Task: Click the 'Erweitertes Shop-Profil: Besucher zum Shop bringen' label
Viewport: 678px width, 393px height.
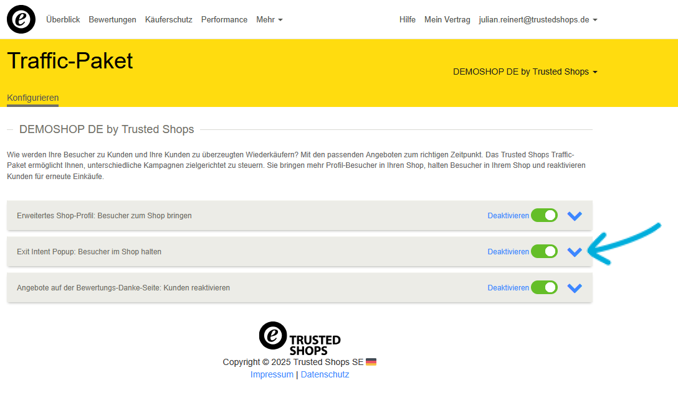Action: (x=104, y=216)
